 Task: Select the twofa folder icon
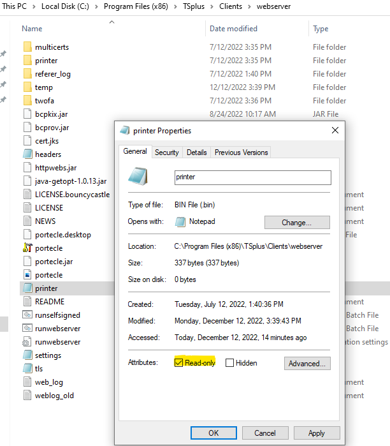click(x=27, y=101)
